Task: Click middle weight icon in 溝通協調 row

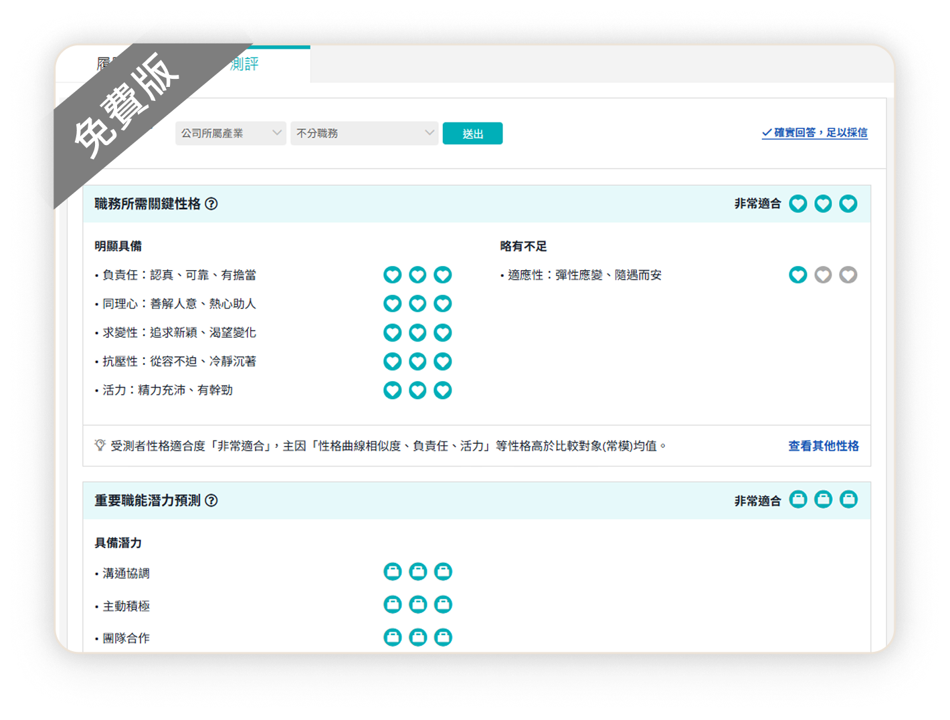Action: tap(417, 572)
